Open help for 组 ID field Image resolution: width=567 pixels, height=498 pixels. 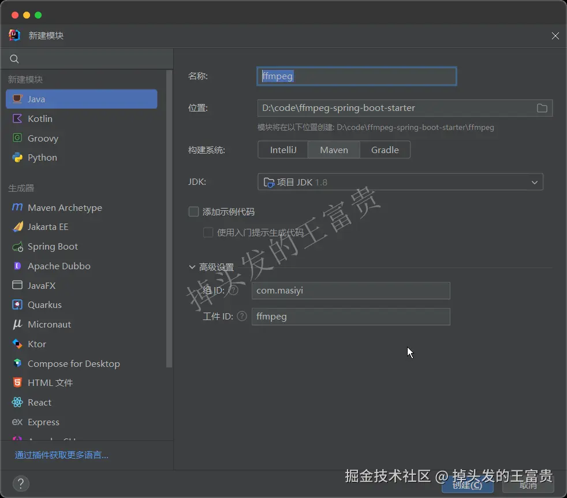pos(233,290)
